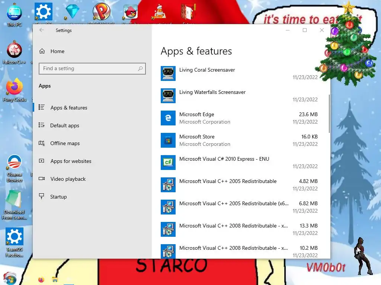Open Startup section
The image size is (381, 285).
(58, 197)
